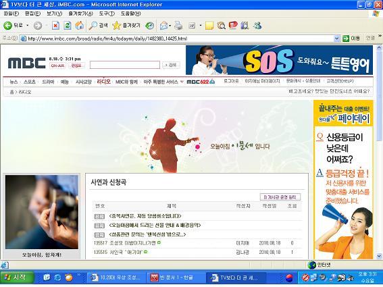Click the Research magnifier toolbar icon

(222, 26)
